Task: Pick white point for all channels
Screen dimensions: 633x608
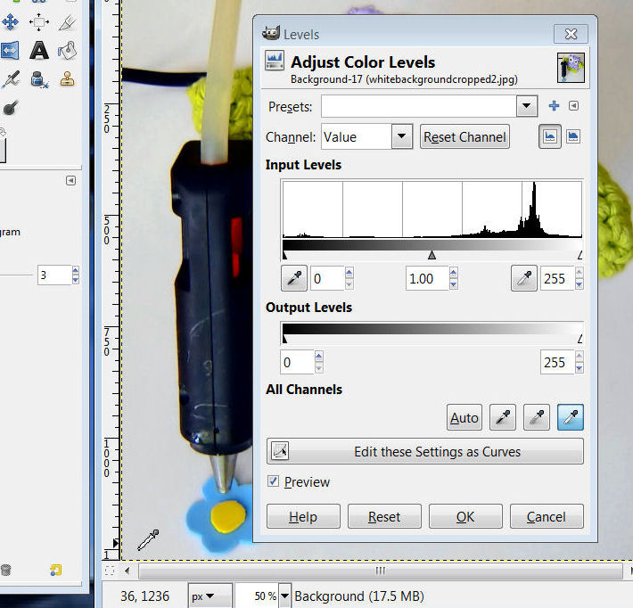Action: pyautogui.click(x=570, y=417)
